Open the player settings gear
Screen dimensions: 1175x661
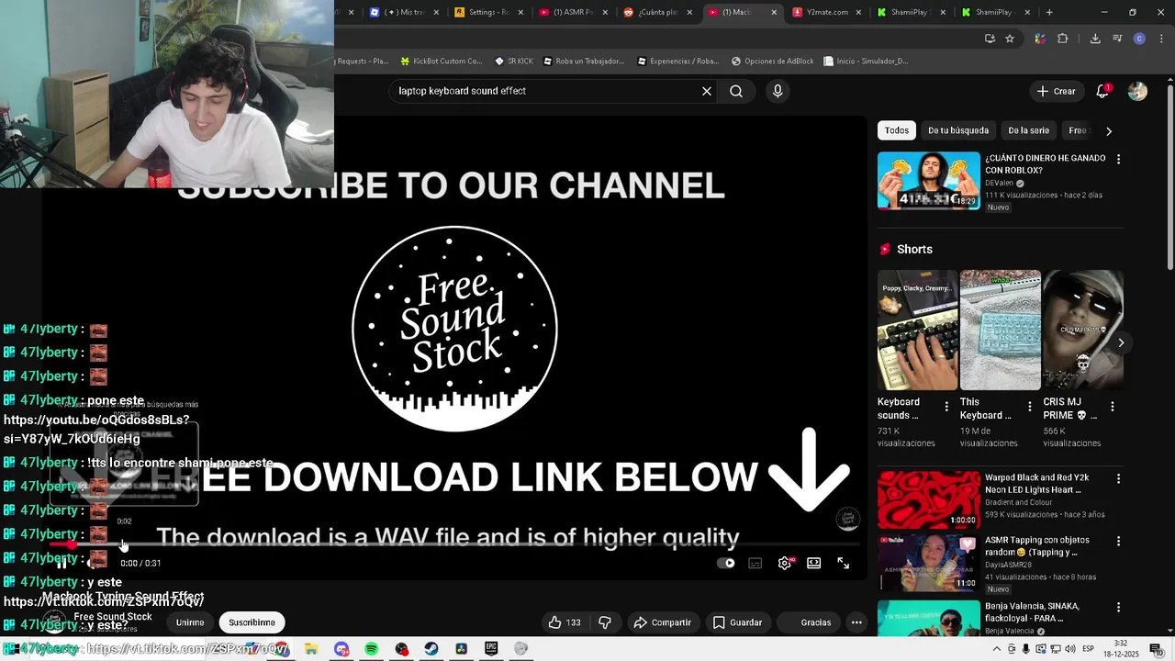[785, 564]
